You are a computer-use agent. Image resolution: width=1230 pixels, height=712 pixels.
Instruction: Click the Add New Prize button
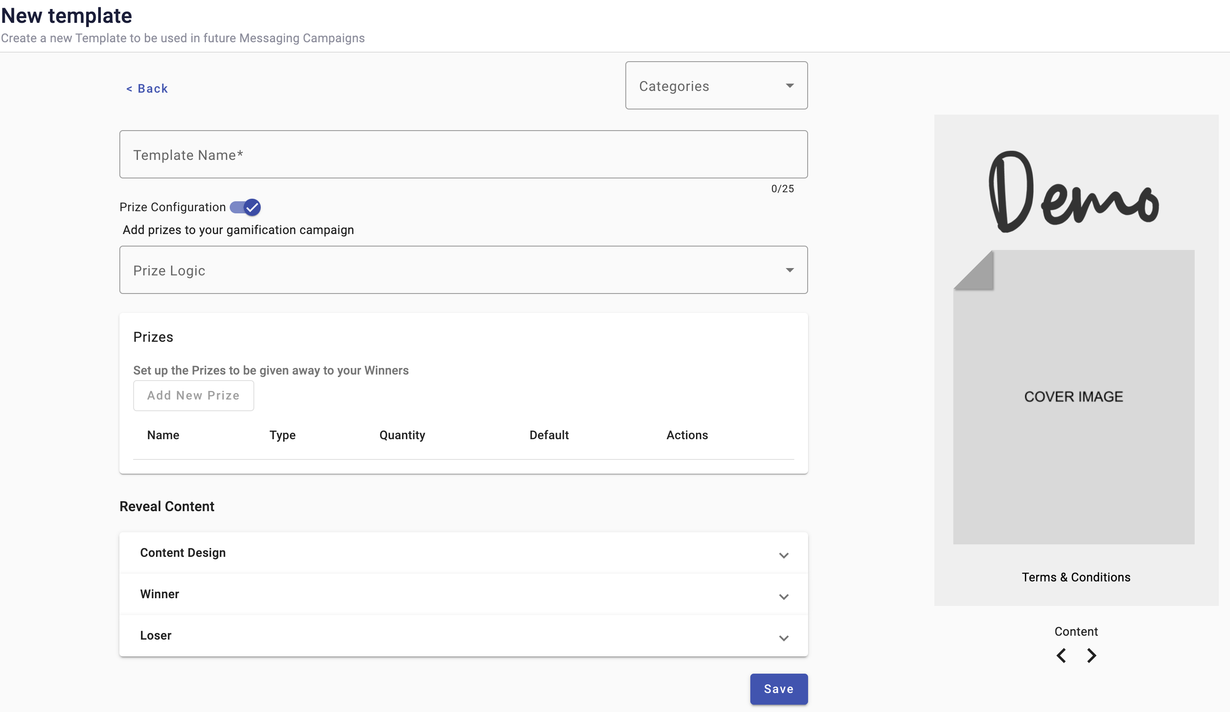tap(193, 395)
